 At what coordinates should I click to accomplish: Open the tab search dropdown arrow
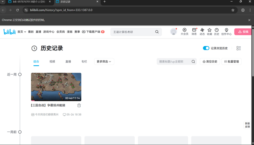click(3, 2)
